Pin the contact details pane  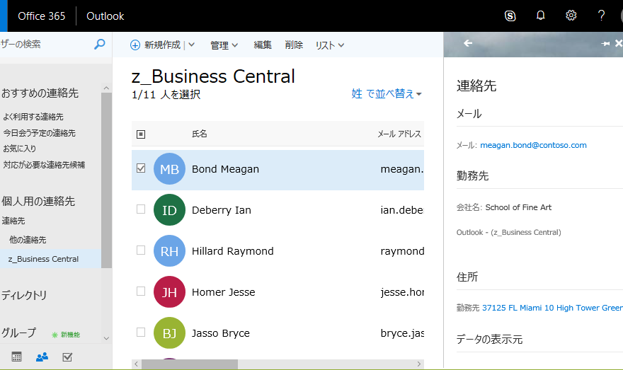pos(605,44)
